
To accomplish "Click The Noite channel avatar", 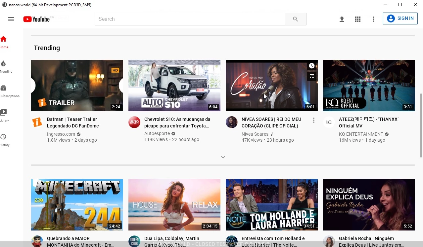I will click(232, 241).
